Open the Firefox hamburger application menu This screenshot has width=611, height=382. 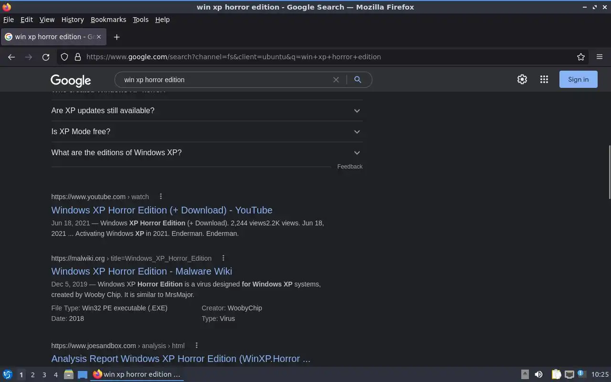pos(600,57)
